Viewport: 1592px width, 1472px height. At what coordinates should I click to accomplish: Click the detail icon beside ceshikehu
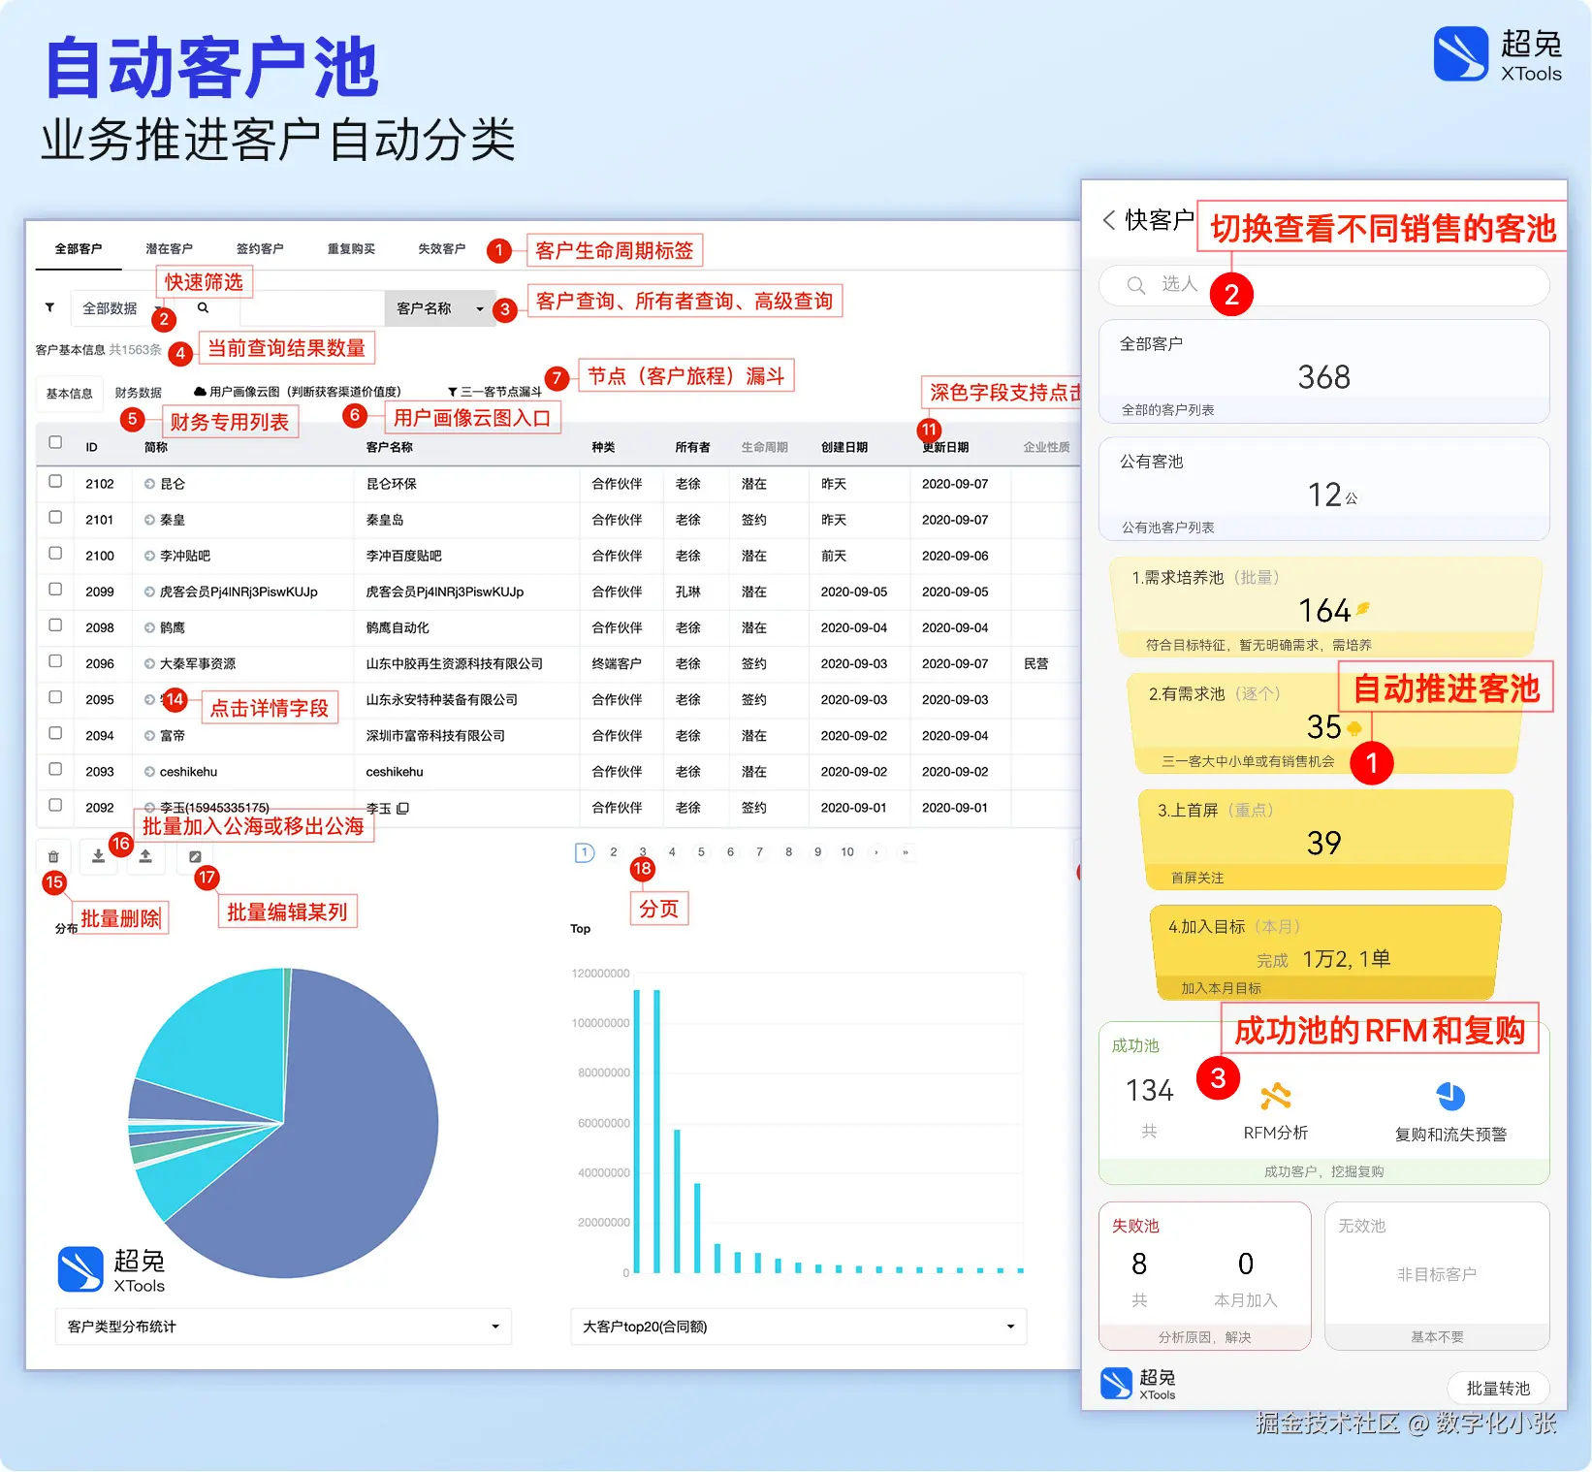149,772
